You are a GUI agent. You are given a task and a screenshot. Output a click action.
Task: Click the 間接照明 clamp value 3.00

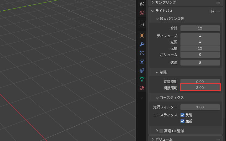point(200,88)
